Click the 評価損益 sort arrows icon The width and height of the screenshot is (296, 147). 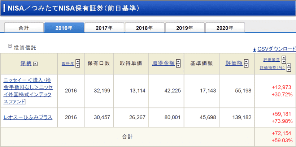(x=284, y=60)
